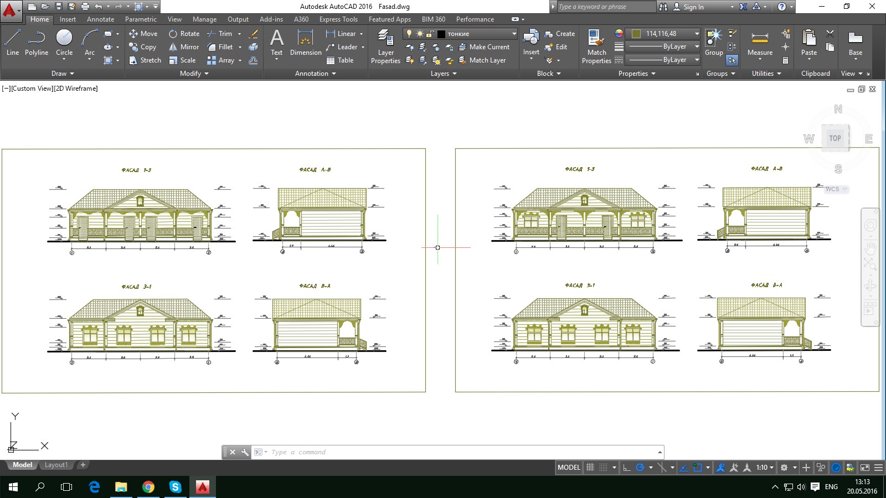
Task: Open the Annotate ribbon tab
Action: (x=100, y=19)
